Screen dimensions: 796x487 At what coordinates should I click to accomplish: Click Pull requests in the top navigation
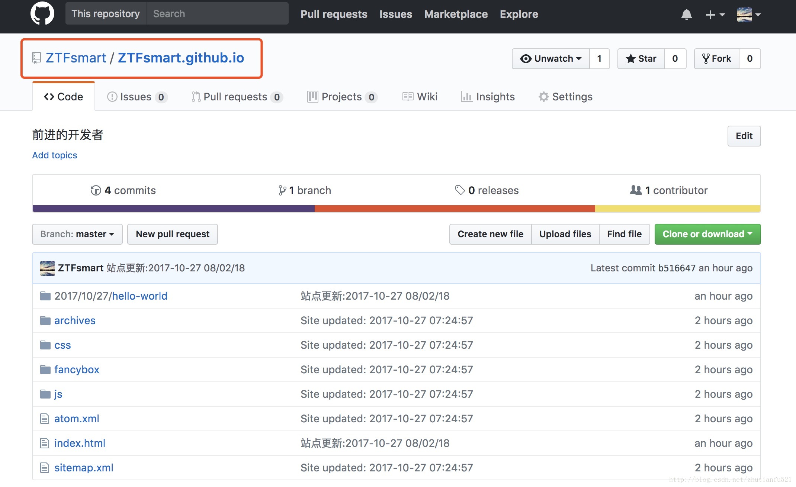click(x=334, y=14)
